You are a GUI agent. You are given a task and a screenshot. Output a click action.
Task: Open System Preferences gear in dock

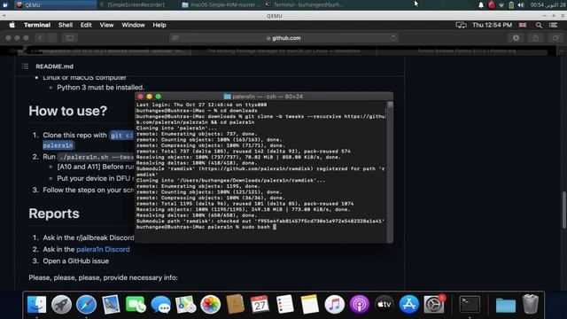[x=433, y=304]
